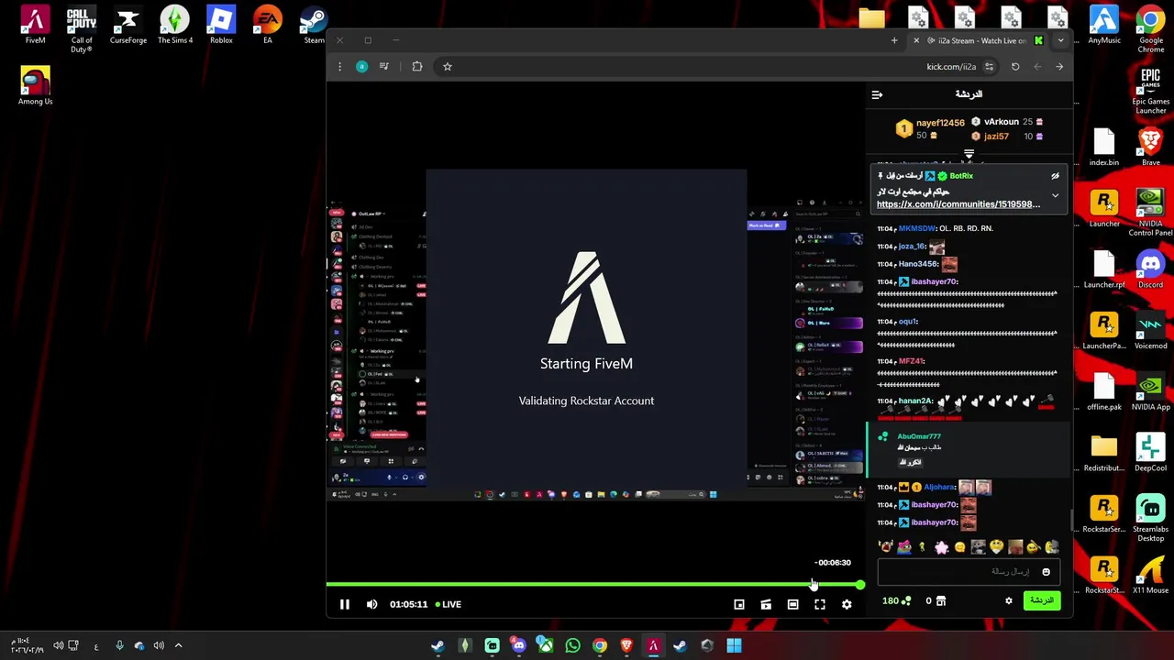Close the ii2a Stream tab
The image size is (1174, 660).
pos(916,40)
